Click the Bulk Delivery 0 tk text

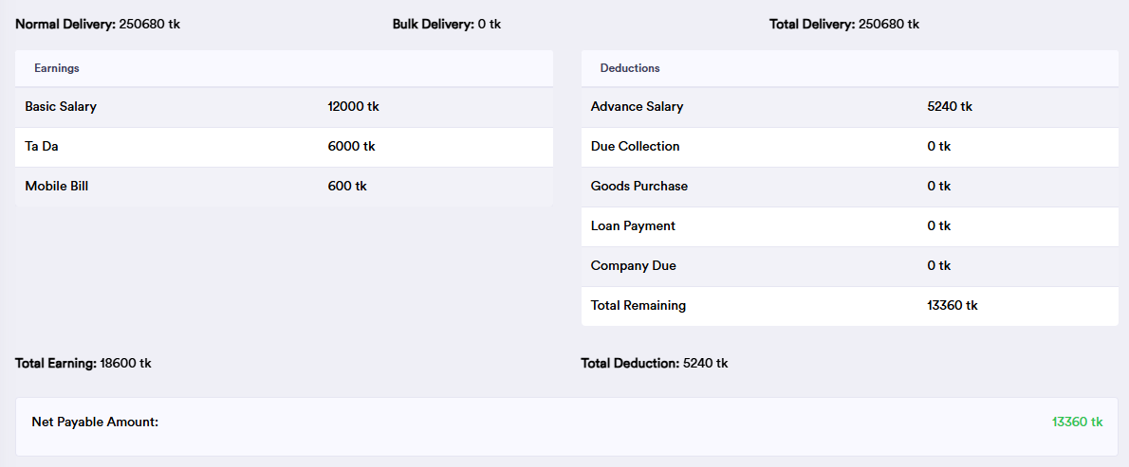pyautogui.click(x=446, y=25)
